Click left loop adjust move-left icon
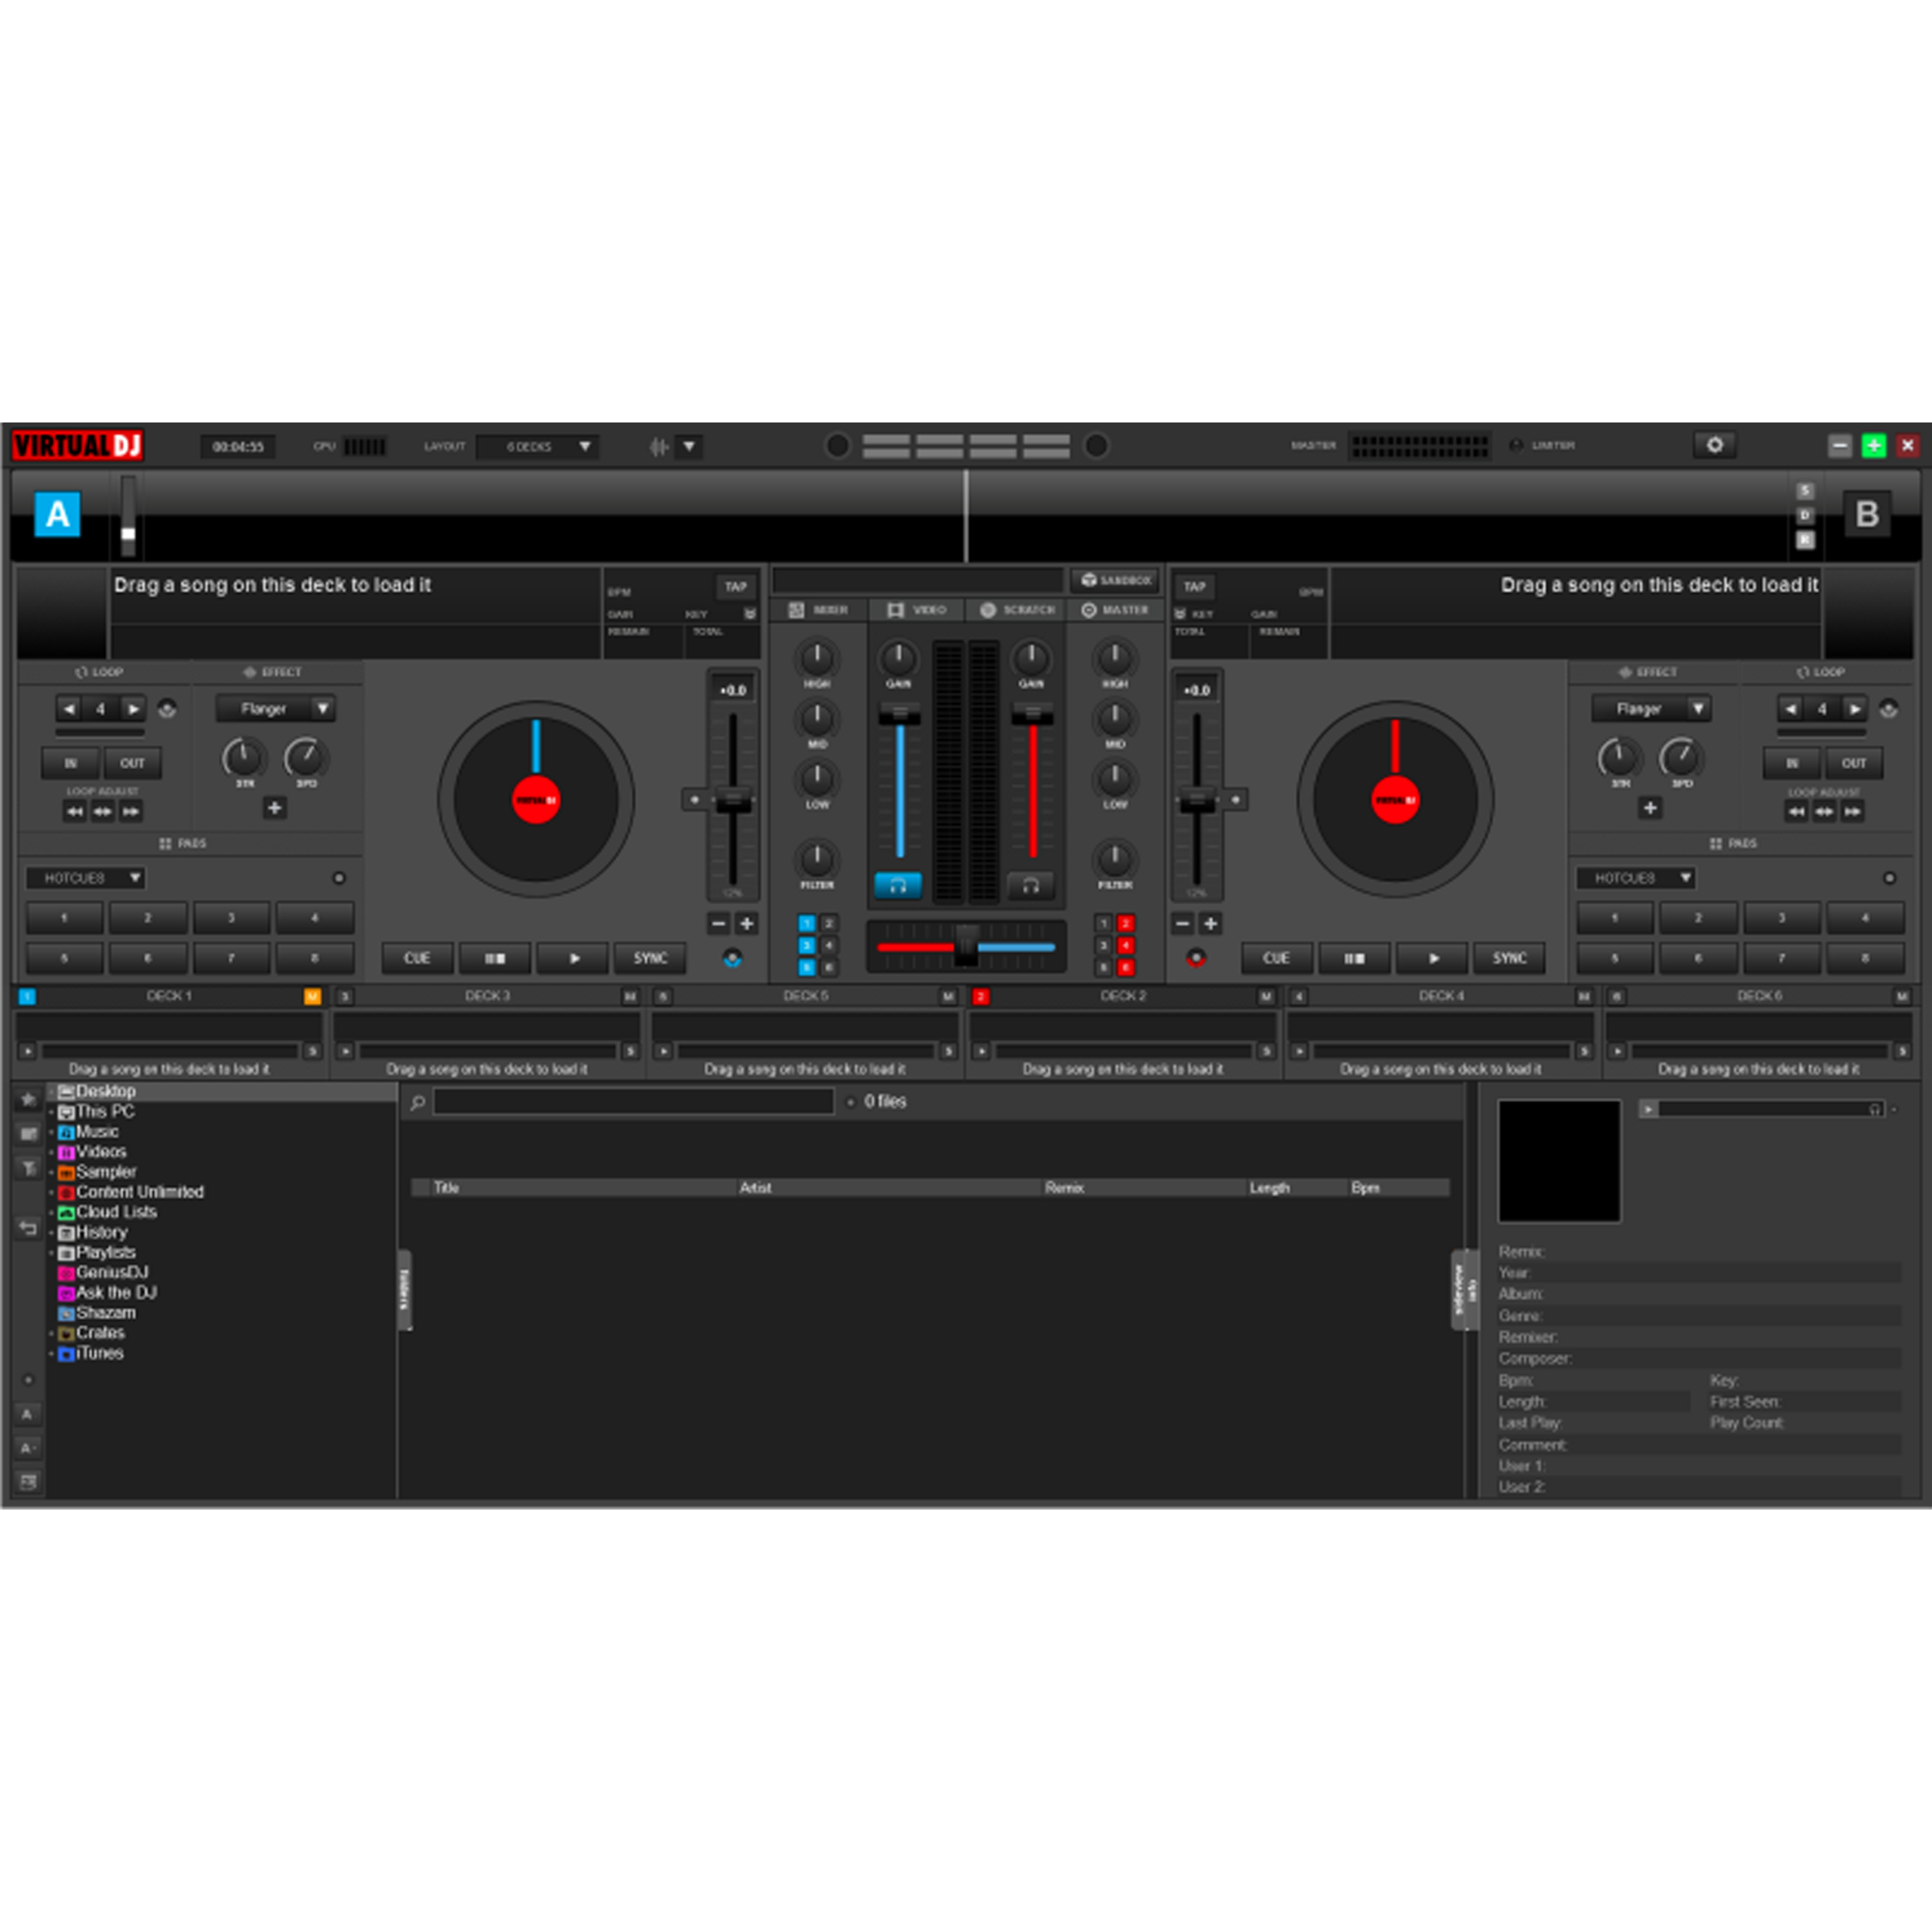1932x1932 pixels. (75, 811)
